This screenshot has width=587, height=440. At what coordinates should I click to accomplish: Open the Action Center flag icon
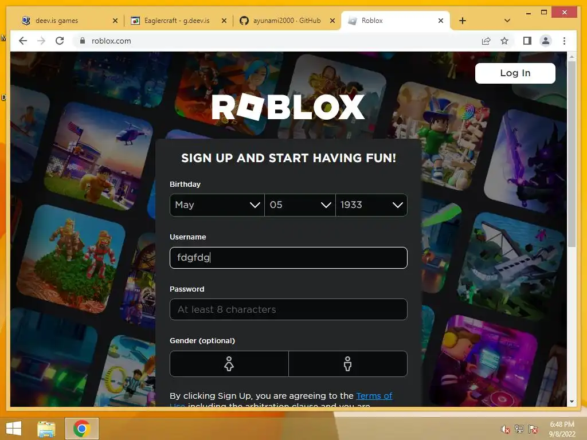coord(533,429)
